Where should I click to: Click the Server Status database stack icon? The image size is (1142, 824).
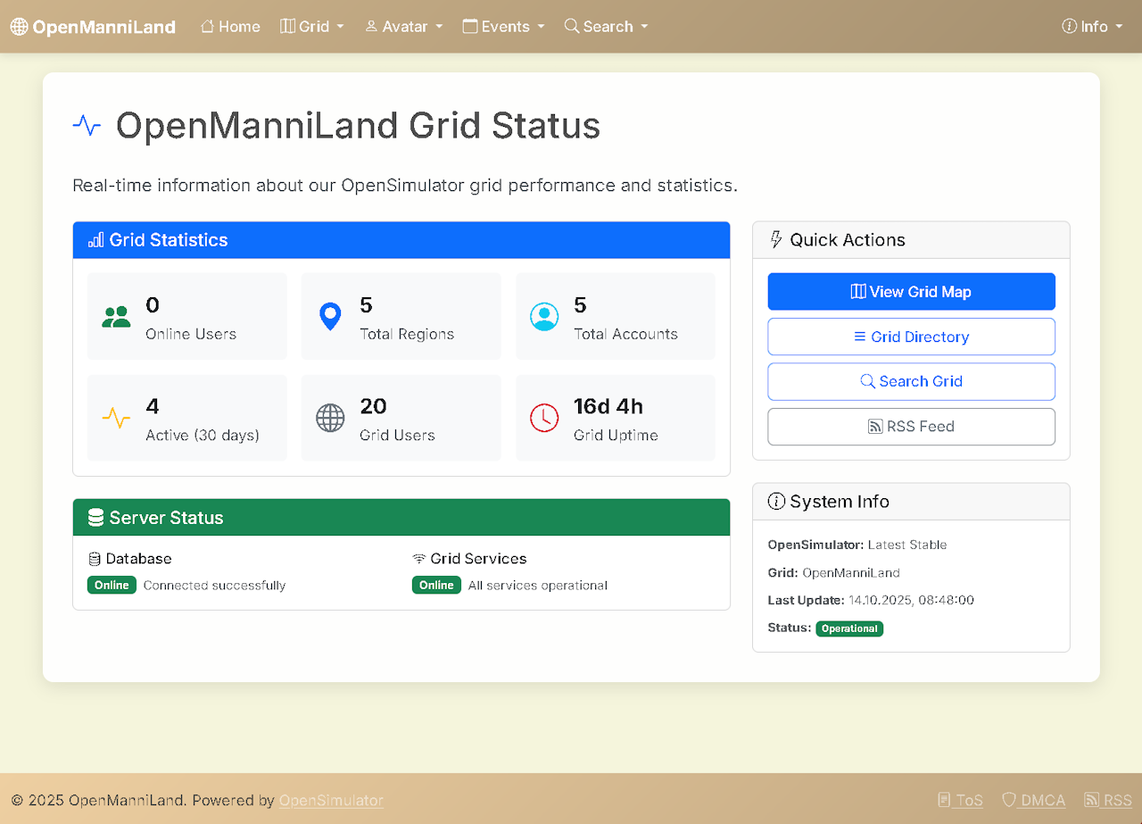pos(95,518)
